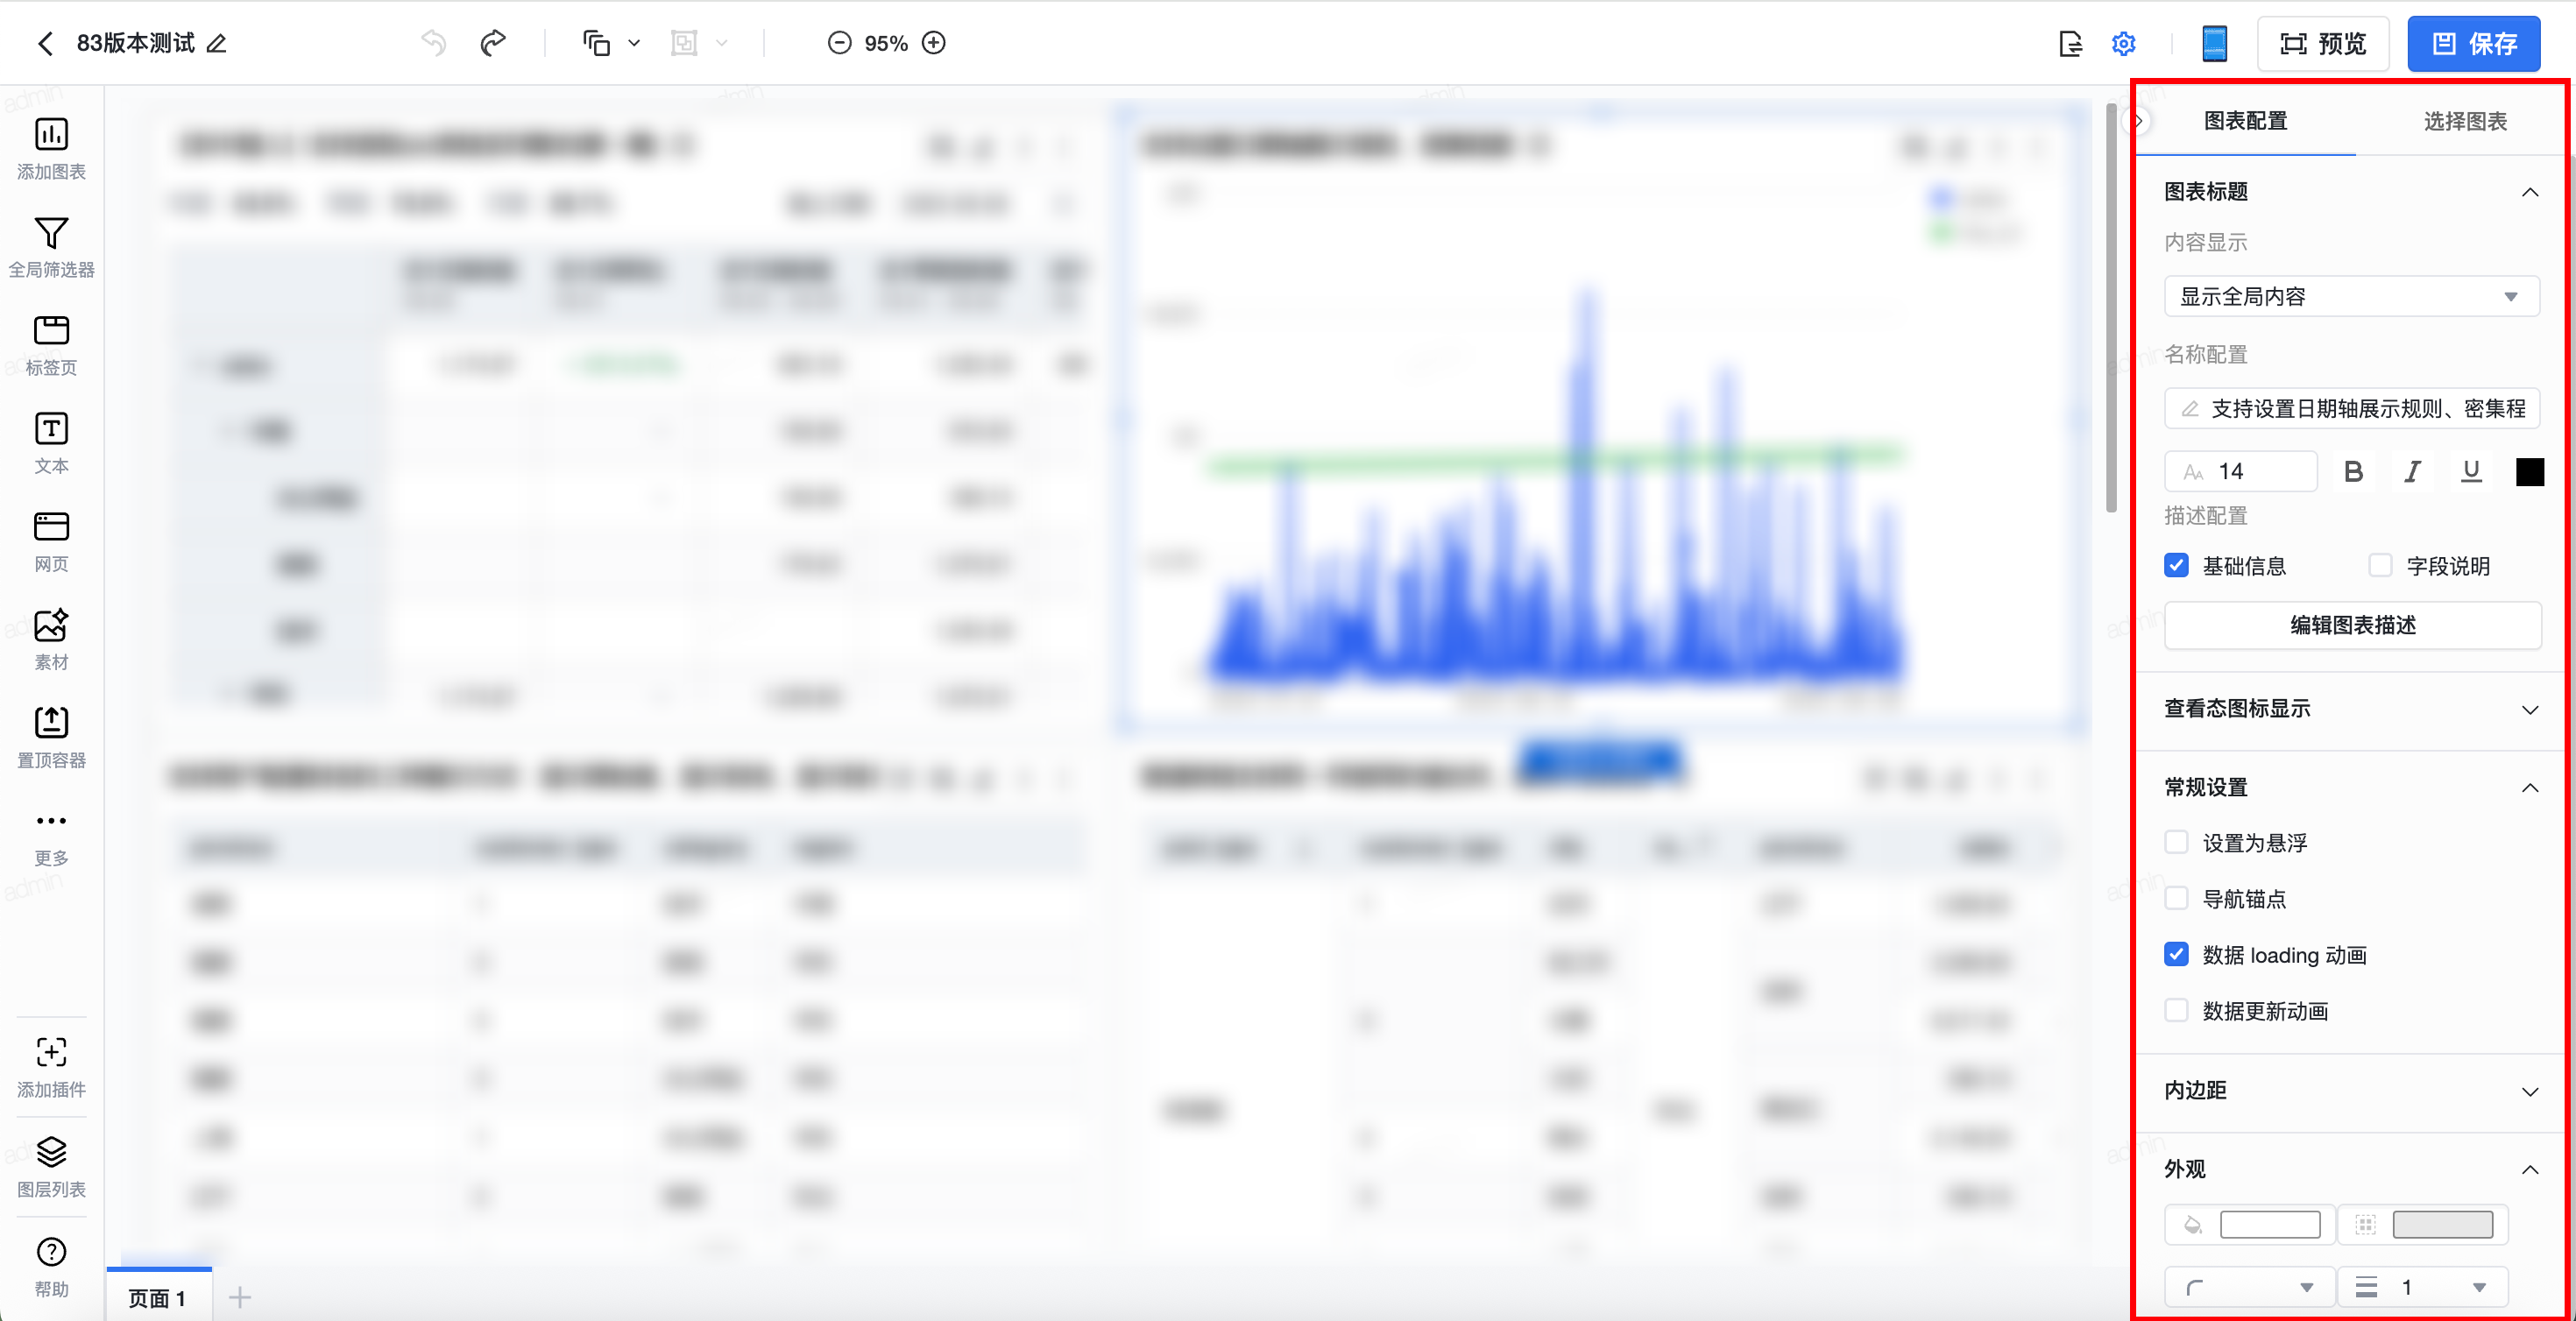The height and width of the screenshot is (1321, 2576).
Task: Select 添加图表 in the sidebar
Action: (x=51, y=150)
